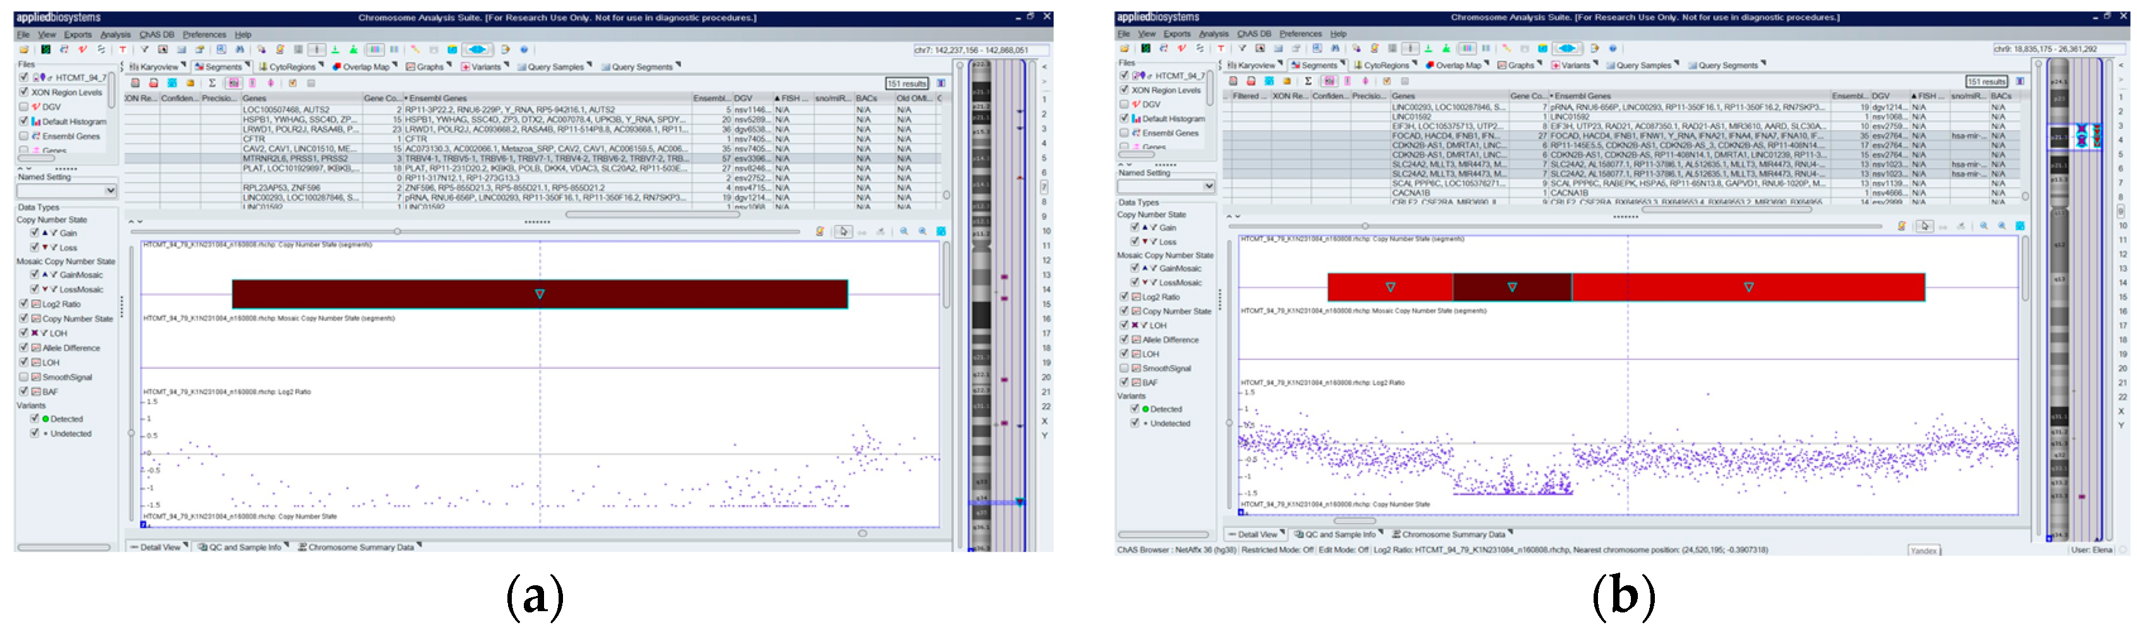This screenshot has height=632, width=2137.
Task: Open QC and Sample Info tab in panel (a)
Action: tap(245, 547)
